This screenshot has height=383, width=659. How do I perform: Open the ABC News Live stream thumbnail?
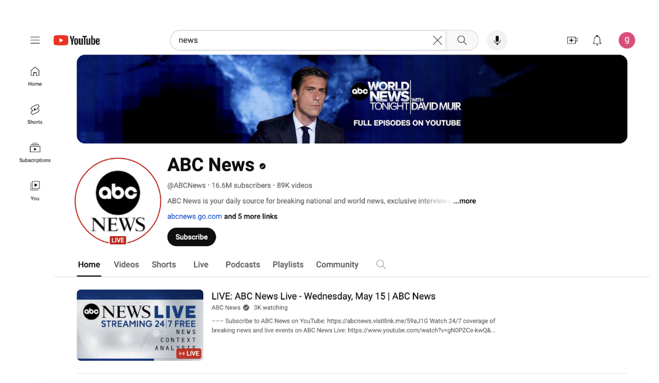tap(140, 325)
